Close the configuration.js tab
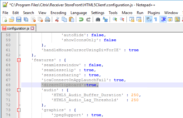Image resolution: width=183 pixels, height=118 pixels. point(32,28)
